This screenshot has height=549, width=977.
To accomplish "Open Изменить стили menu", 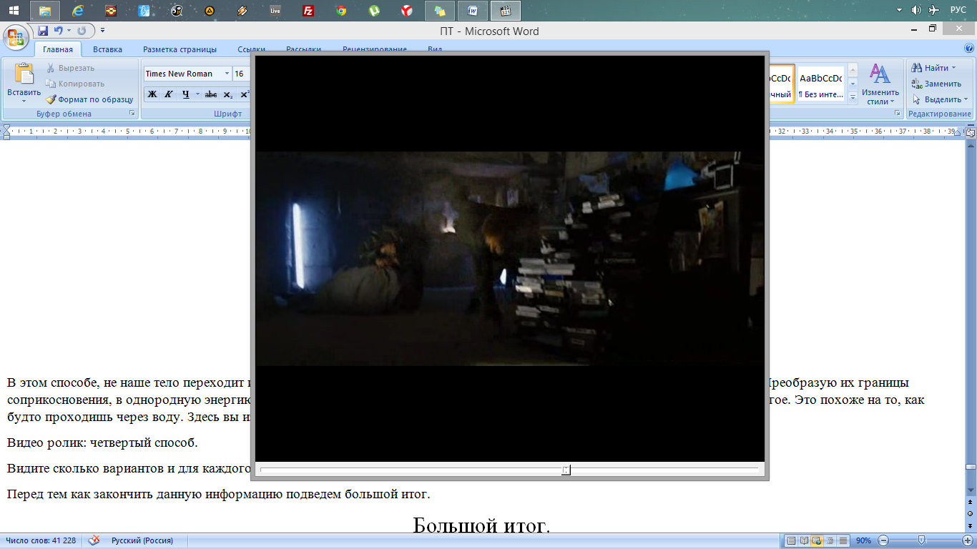I will (880, 84).
